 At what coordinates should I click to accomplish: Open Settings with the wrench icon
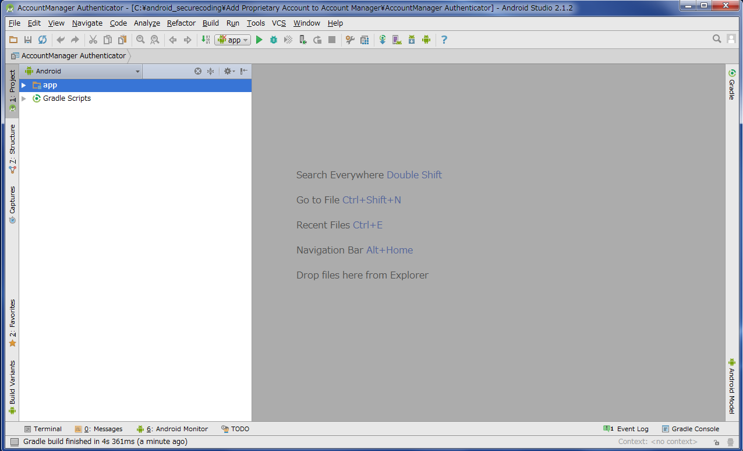click(x=350, y=40)
